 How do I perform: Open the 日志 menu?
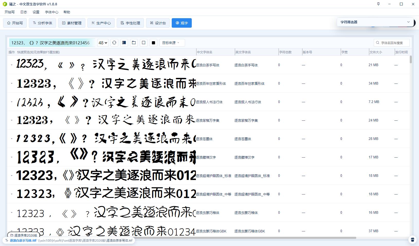(x=24, y=12)
